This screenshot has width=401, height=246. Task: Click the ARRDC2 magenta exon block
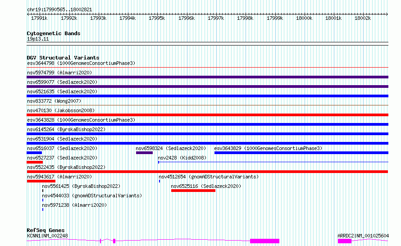[345, 241]
